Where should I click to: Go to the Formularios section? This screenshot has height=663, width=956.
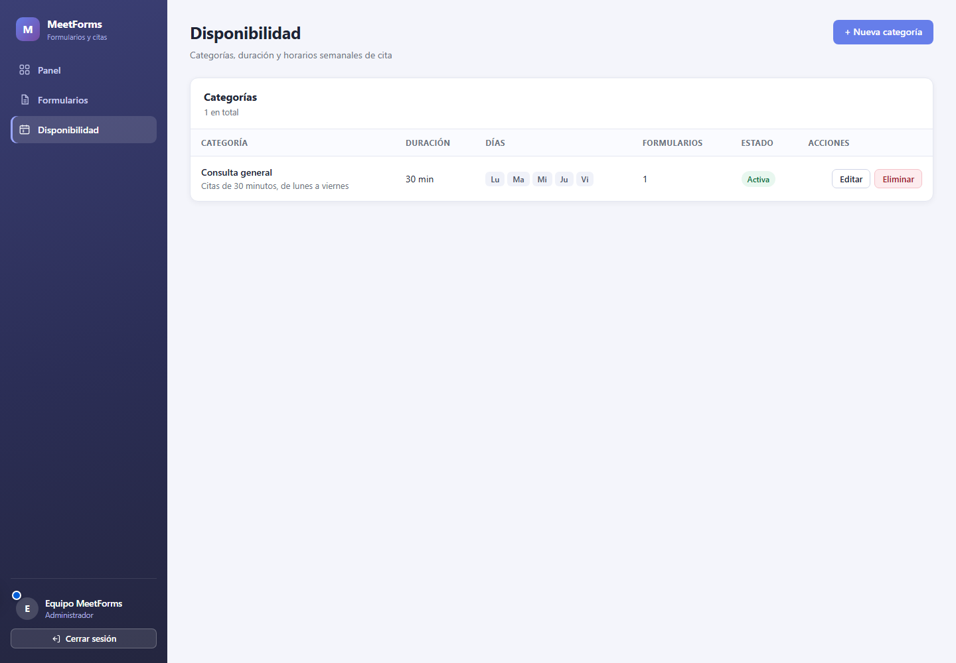coord(84,99)
